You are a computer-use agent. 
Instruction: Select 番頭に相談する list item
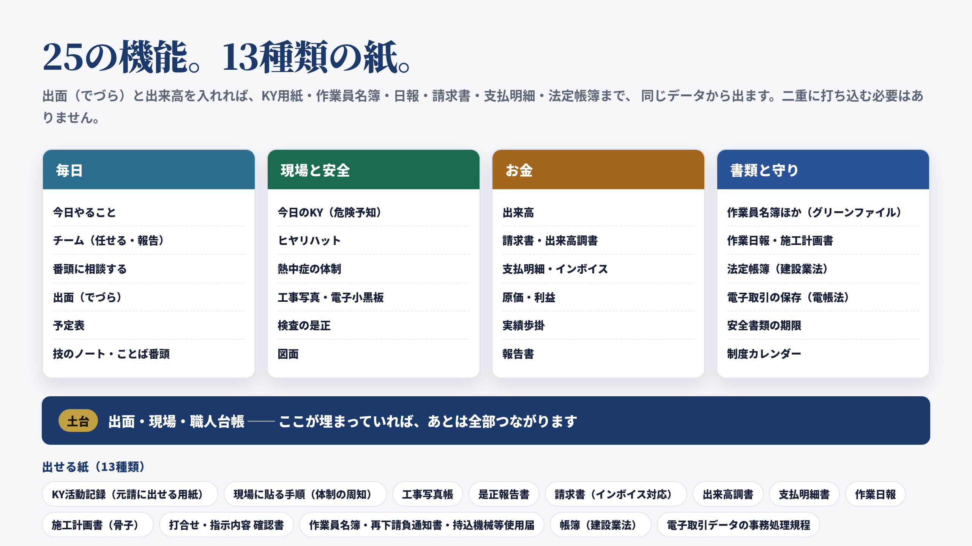click(149, 269)
